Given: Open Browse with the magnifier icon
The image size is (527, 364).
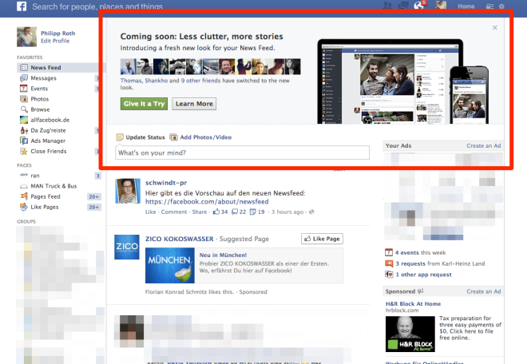Looking at the screenshot, I should pos(40,109).
